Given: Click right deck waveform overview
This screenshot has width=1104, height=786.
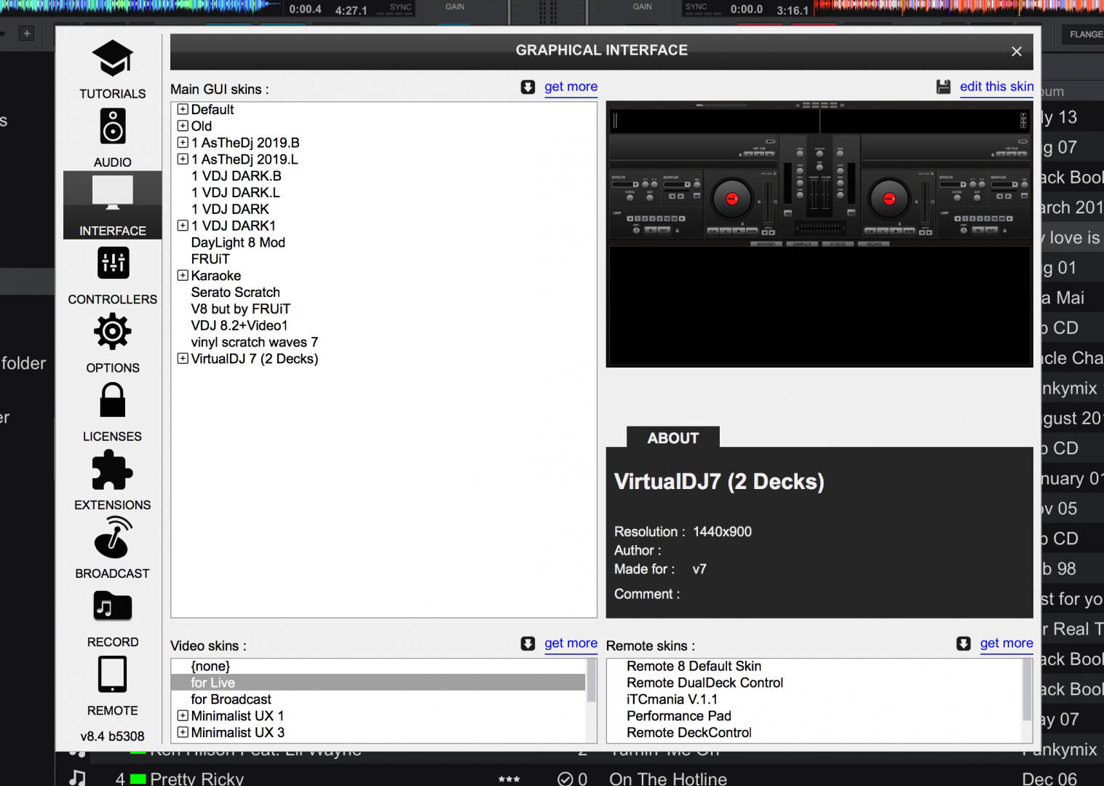Looking at the screenshot, I should click(958, 7).
